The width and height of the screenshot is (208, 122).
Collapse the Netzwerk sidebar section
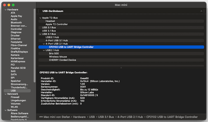point(6,94)
